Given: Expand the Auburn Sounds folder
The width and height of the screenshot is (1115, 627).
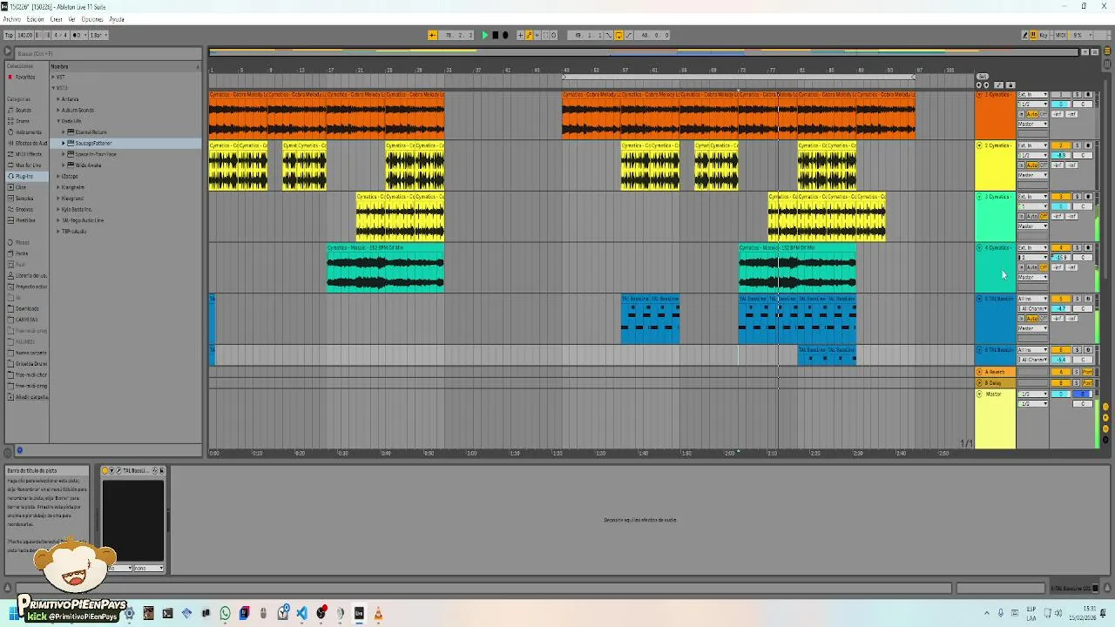Looking at the screenshot, I should click(x=58, y=110).
